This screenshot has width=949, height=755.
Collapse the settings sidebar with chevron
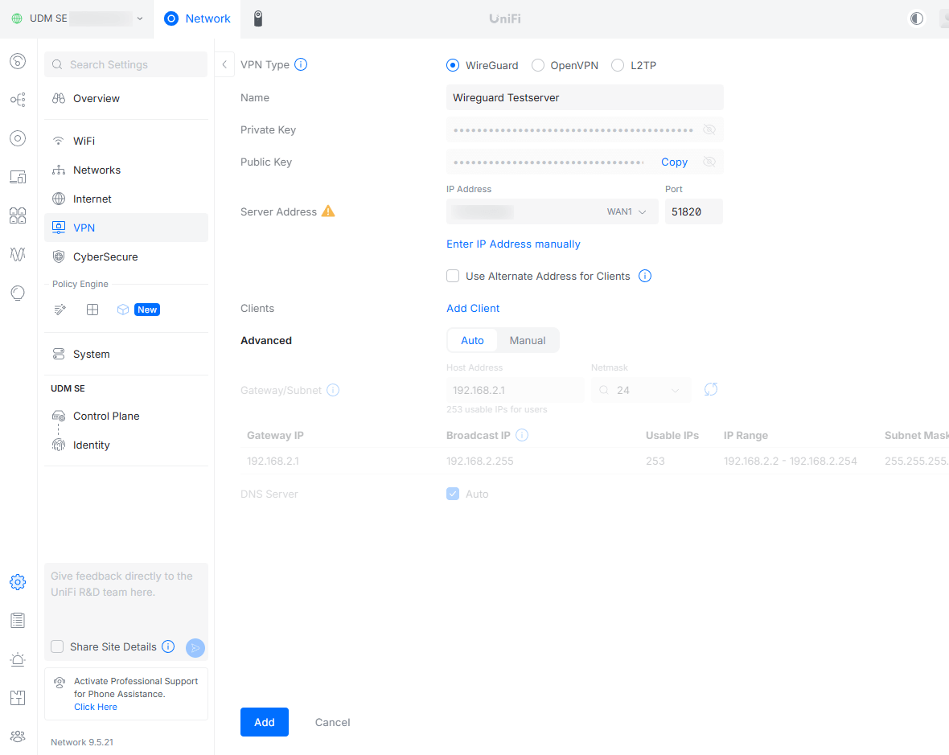click(x=224, y=64)
